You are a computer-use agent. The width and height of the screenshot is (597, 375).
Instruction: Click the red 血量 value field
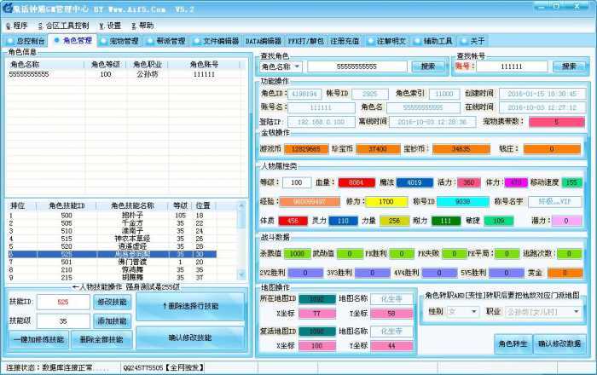click(x=356, y=182)
